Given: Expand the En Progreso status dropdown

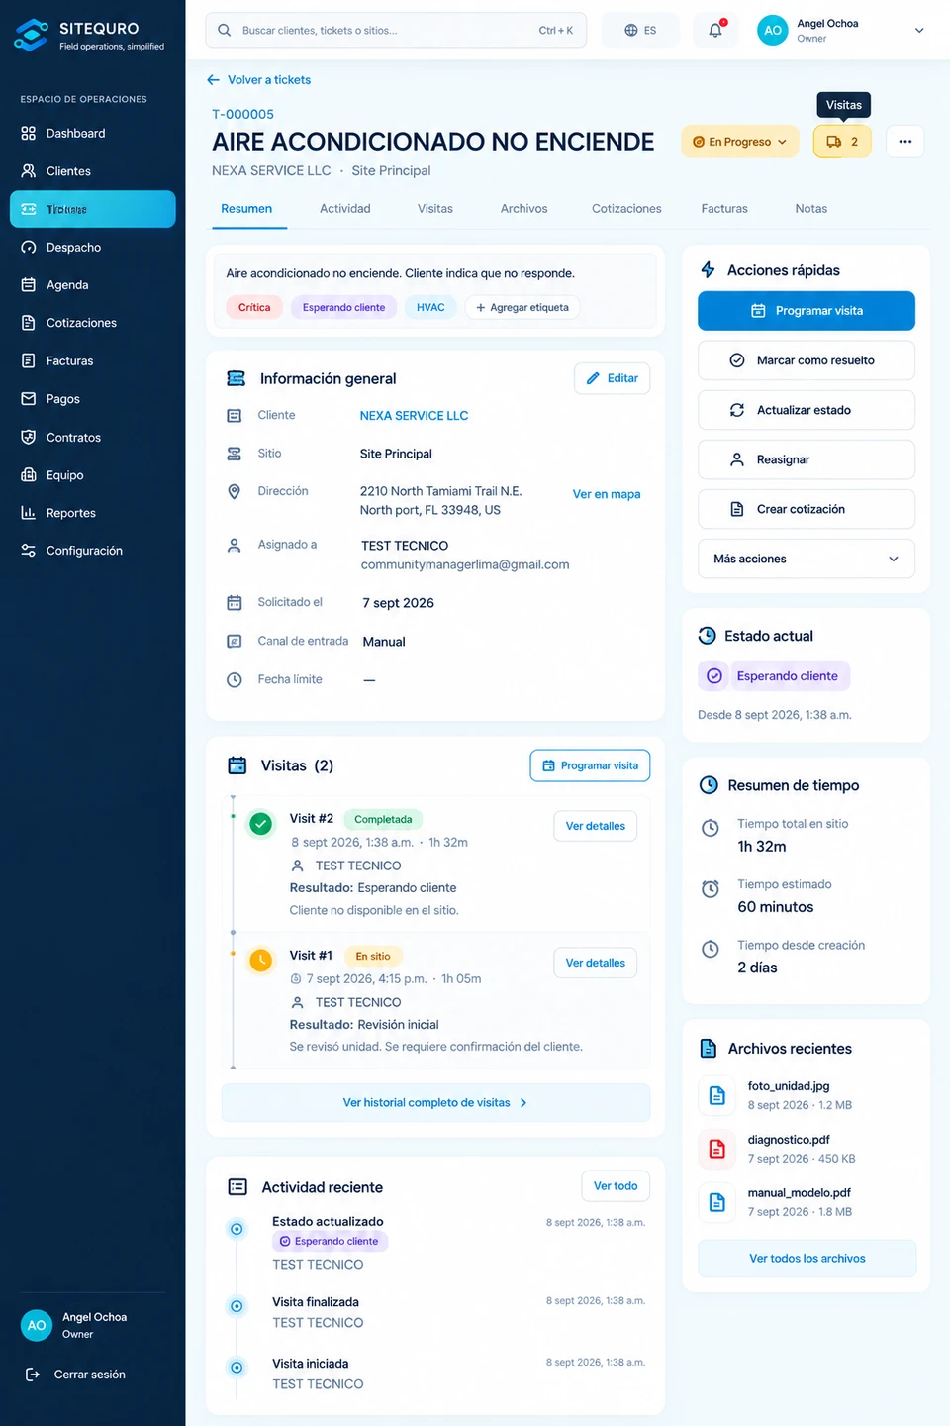Looking at the screenshot, I should (739, 142).
